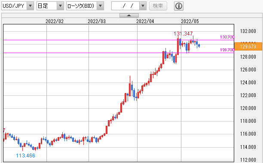Image resolution: width=263 pixels, height=163 pixels.
Task: Click the 128.000 price axis label
Action: tap(248, 57)
